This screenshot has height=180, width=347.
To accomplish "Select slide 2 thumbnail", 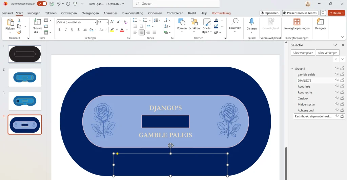I will click(x=25, y=77).
